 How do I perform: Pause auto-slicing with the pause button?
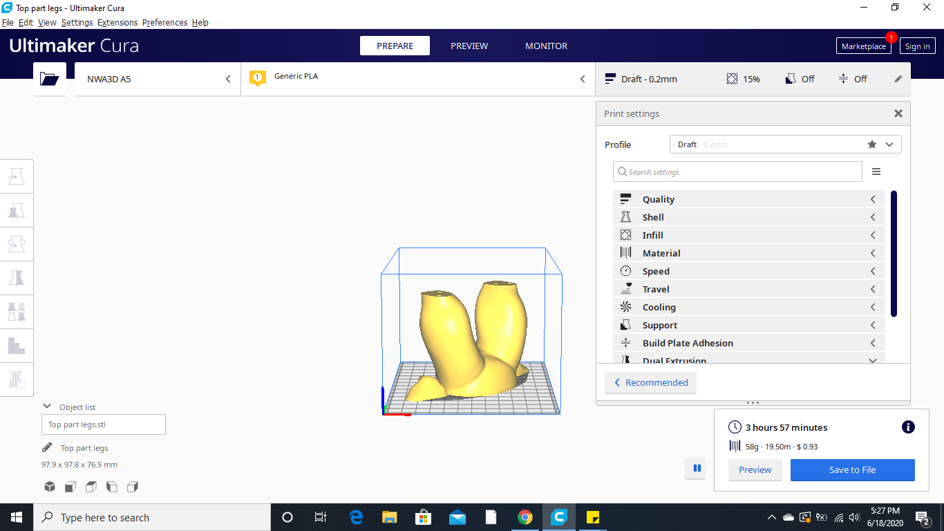696,469
